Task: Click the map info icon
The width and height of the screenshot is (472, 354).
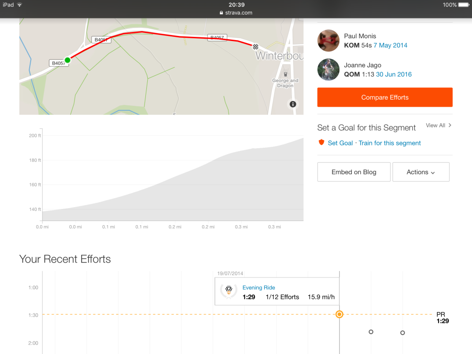Action: [x=293, y=104]
